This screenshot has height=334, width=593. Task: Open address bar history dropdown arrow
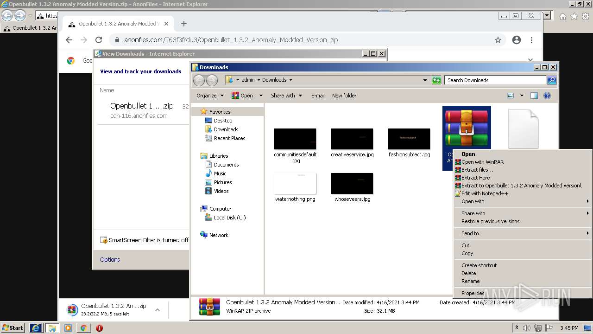click(425, 80)
